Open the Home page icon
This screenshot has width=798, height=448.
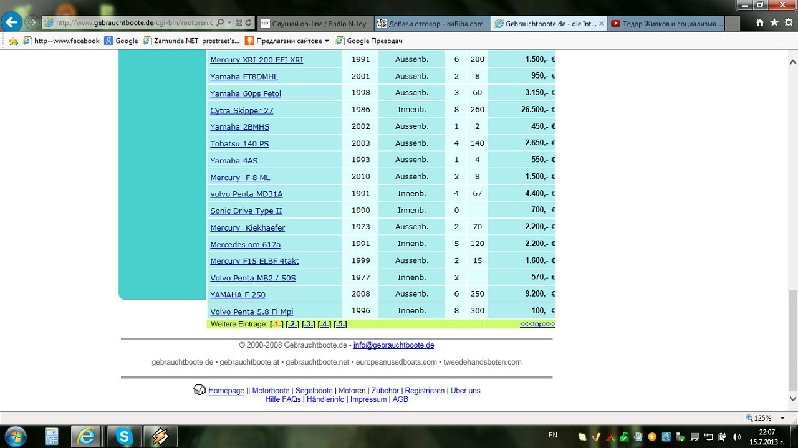(x=759, y=23)
